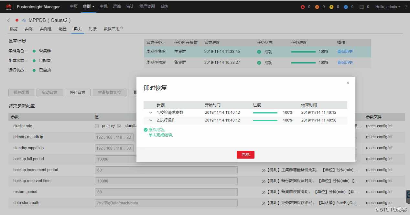Click the major alarms orange icon

point(317,7)
